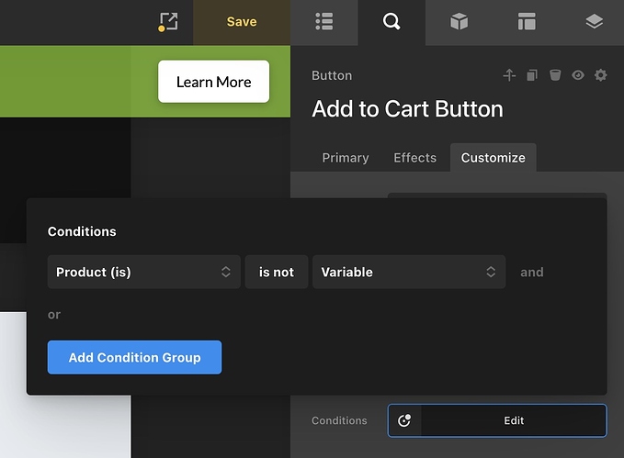
Task: Delete the button with trash icon
Action: (555, 75)
